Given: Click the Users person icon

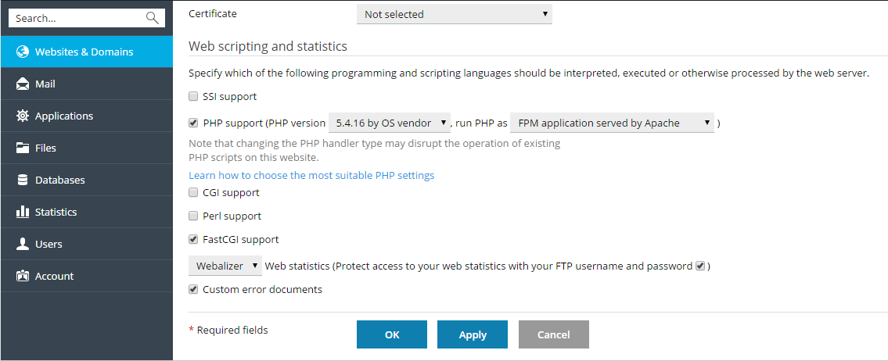Looking at the screenshot, I should click(23, 245).
